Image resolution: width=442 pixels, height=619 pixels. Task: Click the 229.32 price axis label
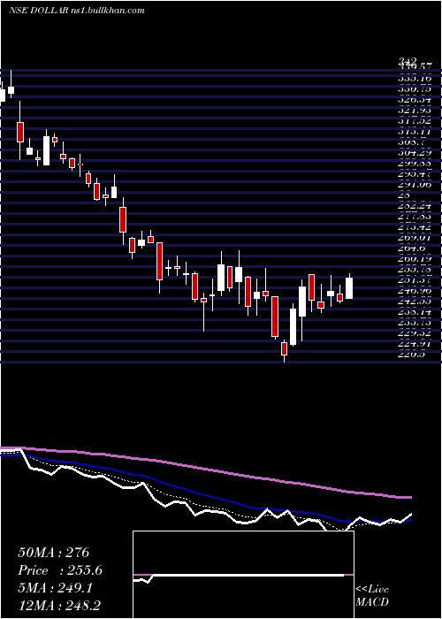point(415,333)
